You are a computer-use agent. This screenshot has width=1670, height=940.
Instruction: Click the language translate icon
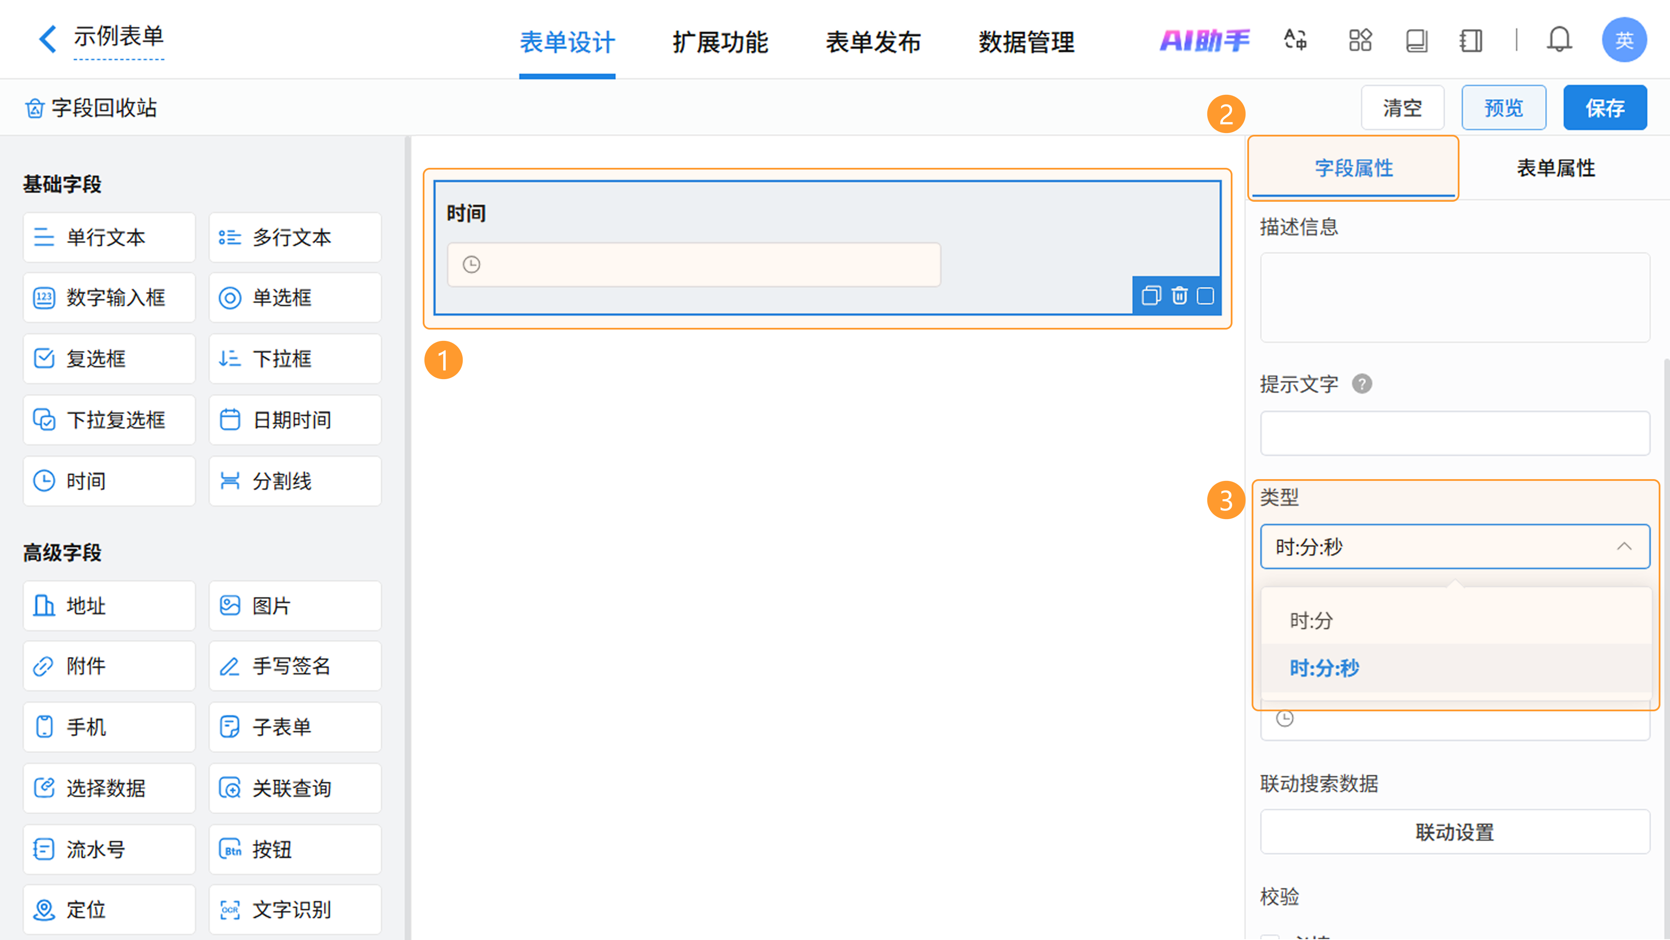pyautogui.click(x=1295, y=40)
